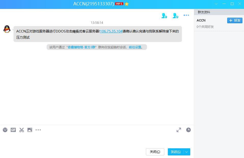Open the GIF picker
Image resolution: width=244 pixels, height=158 pixels.
click(13, 130)
